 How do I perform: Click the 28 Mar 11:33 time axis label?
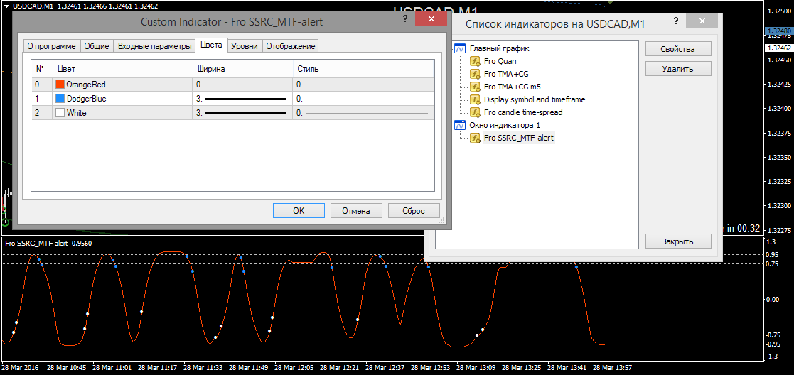tap(203, 368)
